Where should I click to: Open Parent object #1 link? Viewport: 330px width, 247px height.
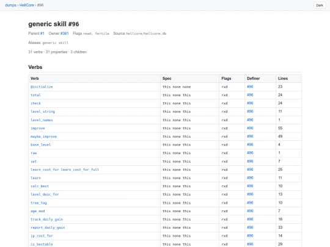coord(42,34)
